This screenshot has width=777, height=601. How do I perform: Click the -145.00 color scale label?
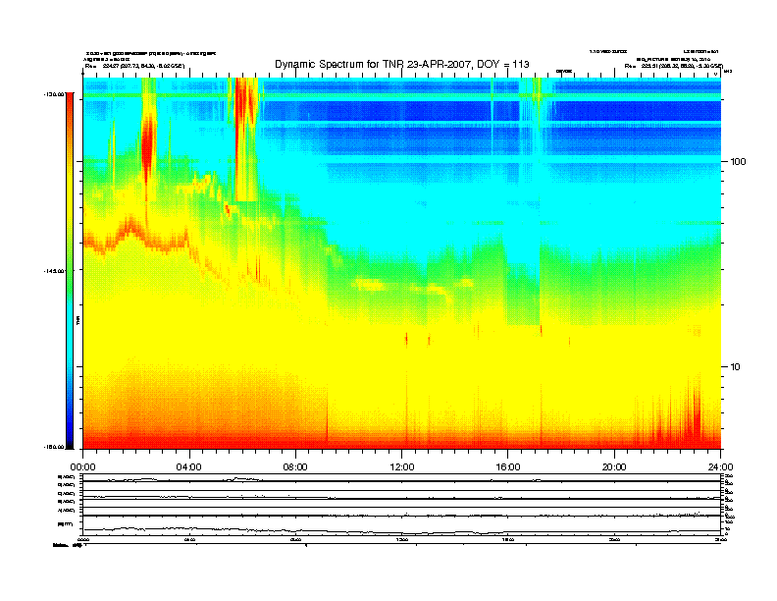pyautogui.click(x=54, y=271)
